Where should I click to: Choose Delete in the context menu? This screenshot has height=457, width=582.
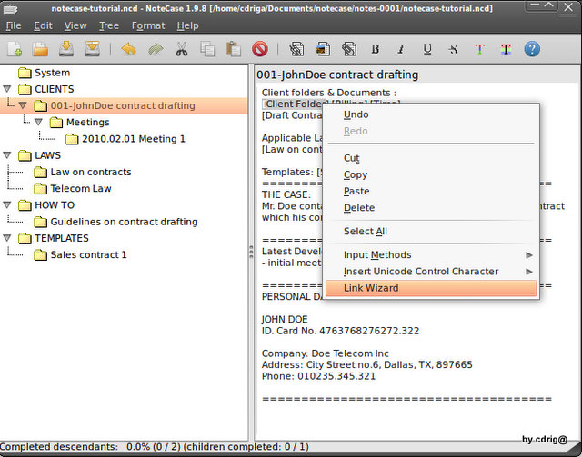point(431,208)
